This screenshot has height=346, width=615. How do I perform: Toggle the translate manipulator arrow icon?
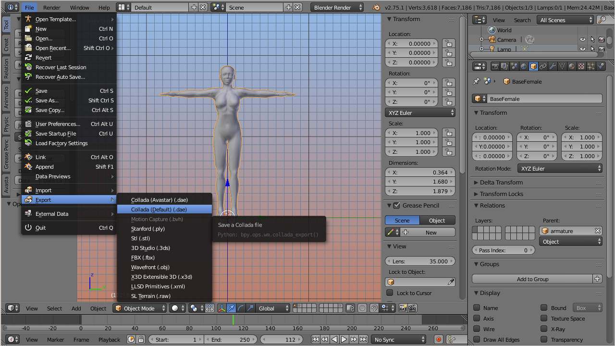pos(231,308)
